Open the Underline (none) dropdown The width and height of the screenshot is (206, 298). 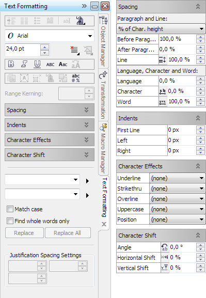point(177,178)
